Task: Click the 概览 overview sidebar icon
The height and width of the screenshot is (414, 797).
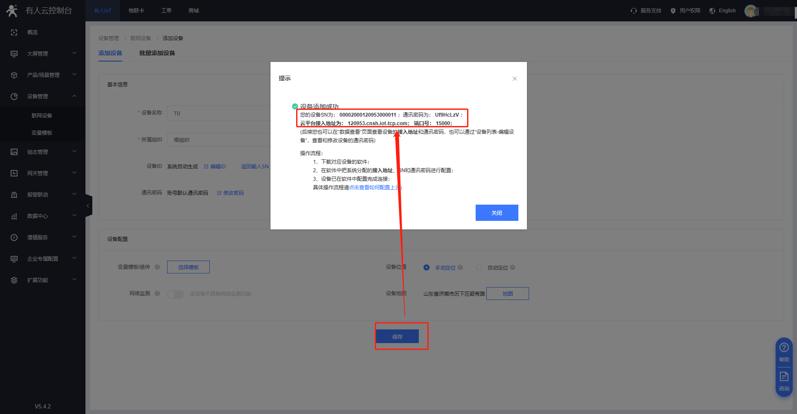Action: click(x=14, y=32)
